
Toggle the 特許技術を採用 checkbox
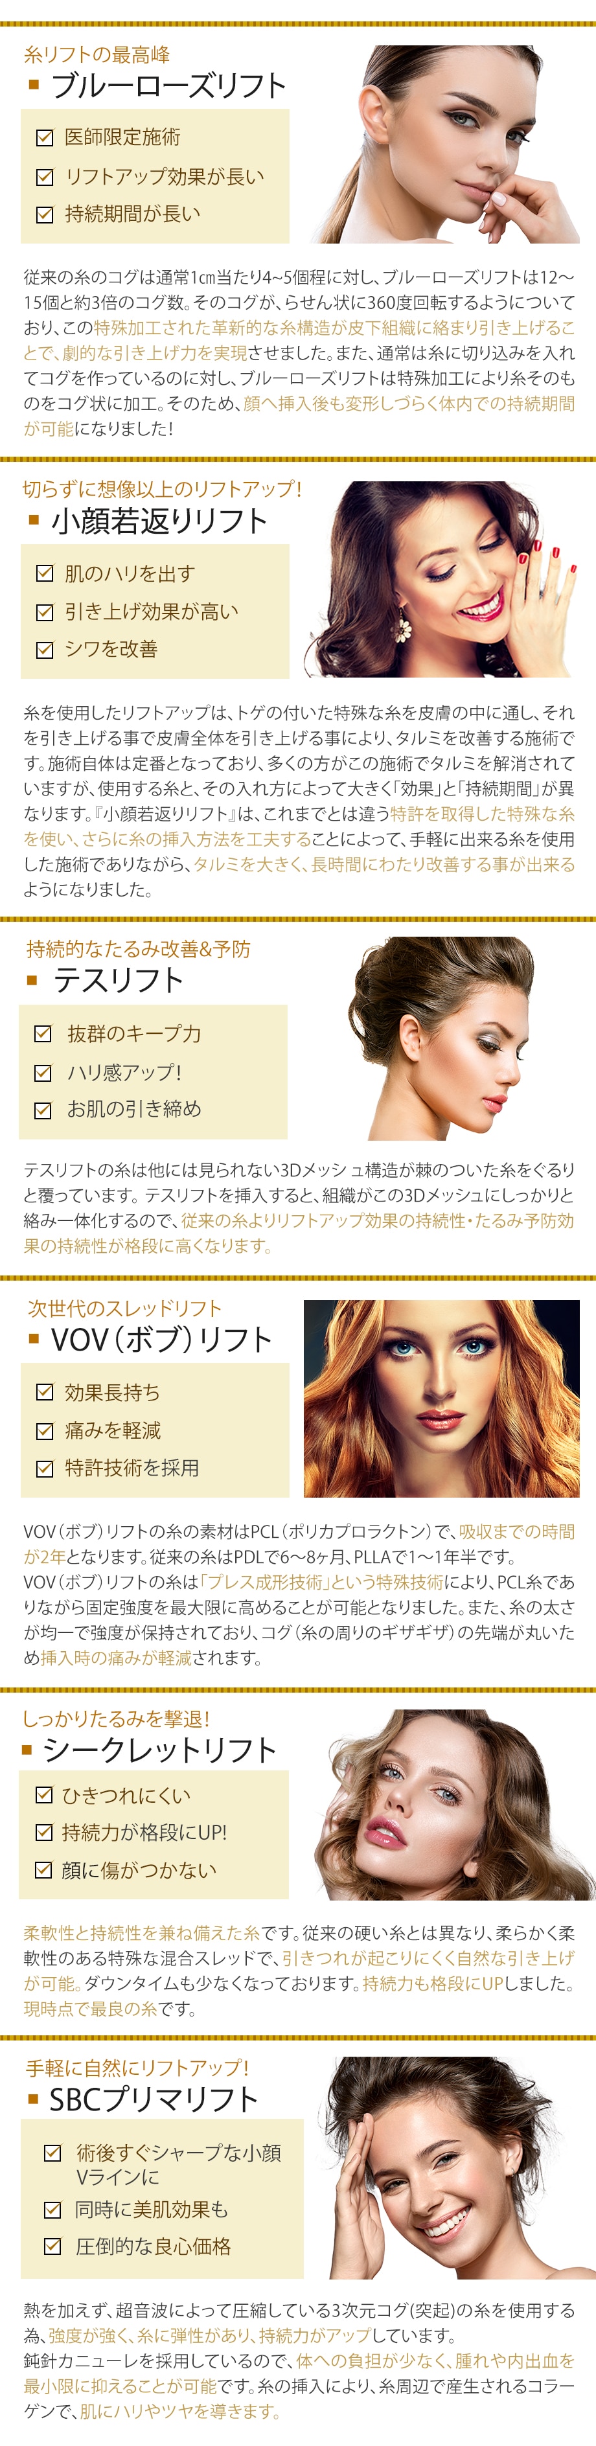[43, 1468]
